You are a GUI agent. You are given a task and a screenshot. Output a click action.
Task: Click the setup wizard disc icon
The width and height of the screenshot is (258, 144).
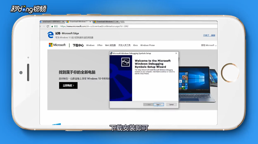click(125, 62)
